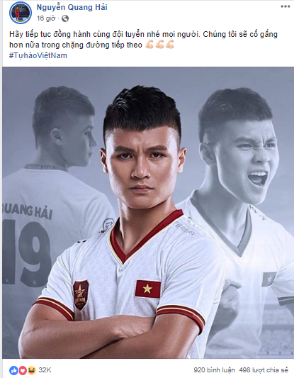Viewport: 294px width, 378px height.
Task: Click the blue Like reaction icon
Action: 13,370
